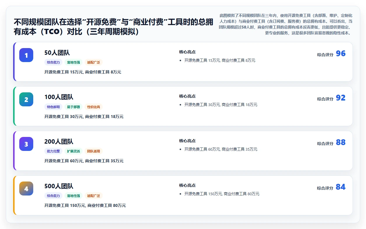Click the number 4 rank badge

pyautogui.click(x=26, y=189)
